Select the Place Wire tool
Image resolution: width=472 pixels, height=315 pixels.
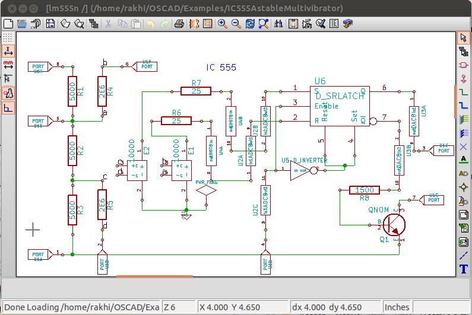click(464, 91)
